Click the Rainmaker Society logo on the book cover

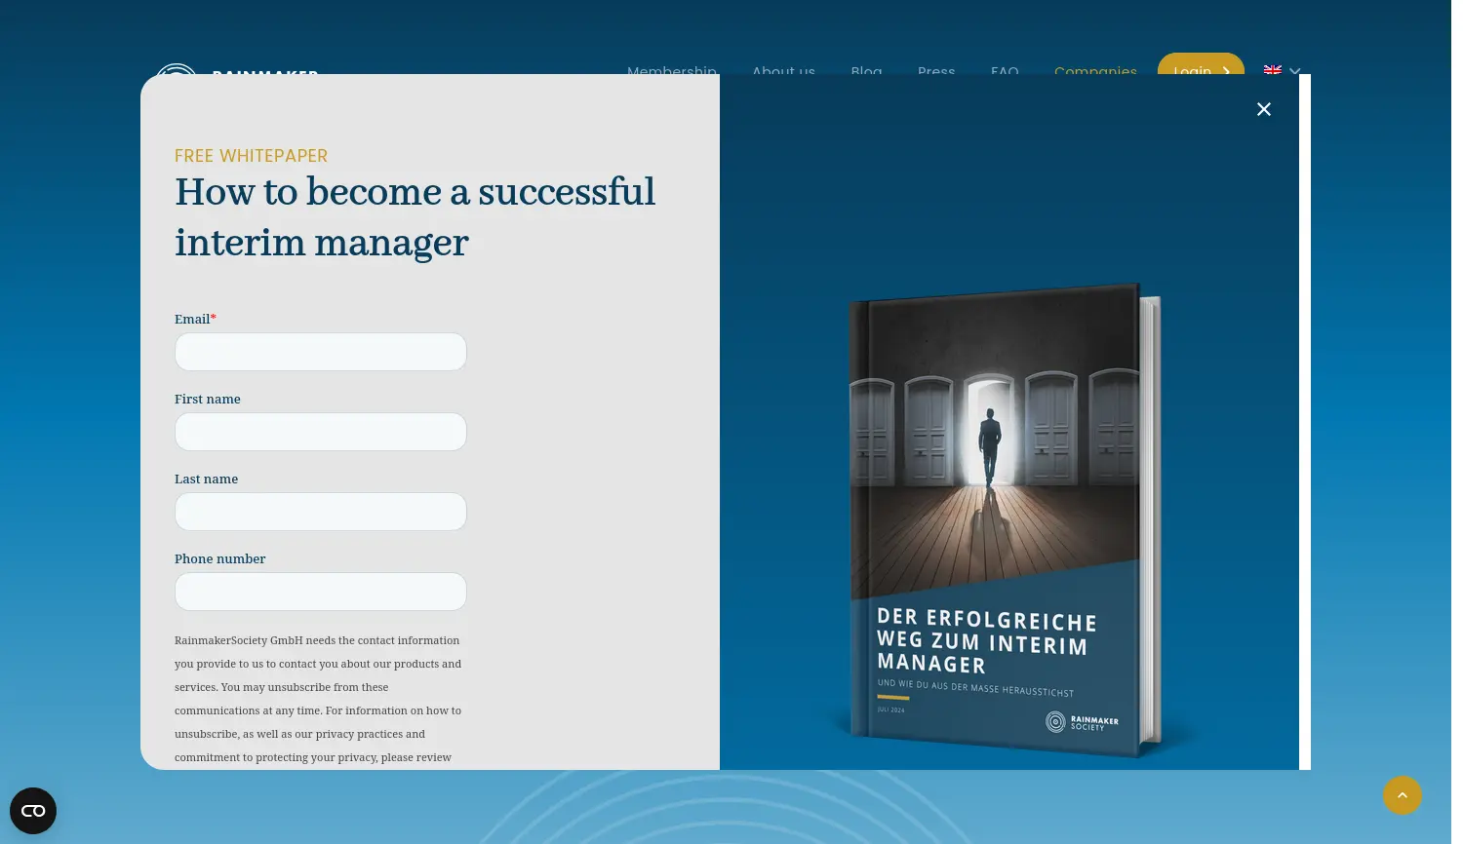click(x=1081, y=721)
